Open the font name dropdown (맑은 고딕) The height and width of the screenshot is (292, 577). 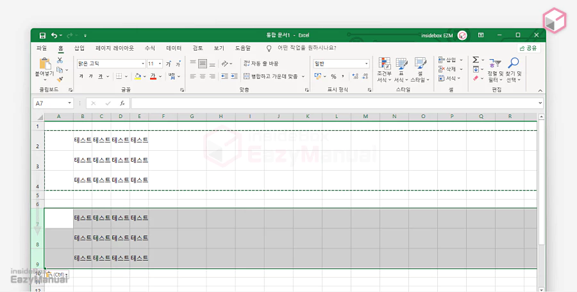click(143, 64)
